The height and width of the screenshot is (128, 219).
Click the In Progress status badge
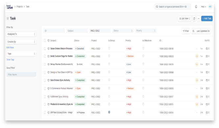81,113
